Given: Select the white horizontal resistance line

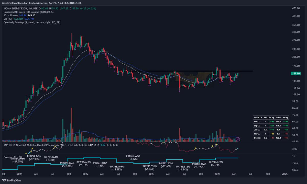Looking at the screenshot, I should pyautogui.click(x=191, y=71).
